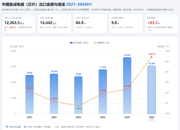Screen dimensions: 180x130
Task: Toggle the 出口金额 (亿元) legend series
Action: pyautogui.click(x=79, y=43)
